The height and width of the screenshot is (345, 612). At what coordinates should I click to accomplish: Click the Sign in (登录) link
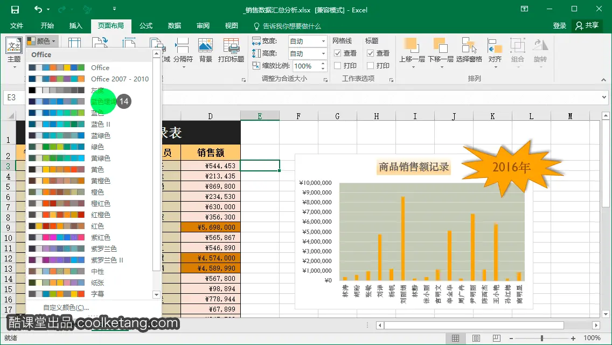tap(559, 26)
